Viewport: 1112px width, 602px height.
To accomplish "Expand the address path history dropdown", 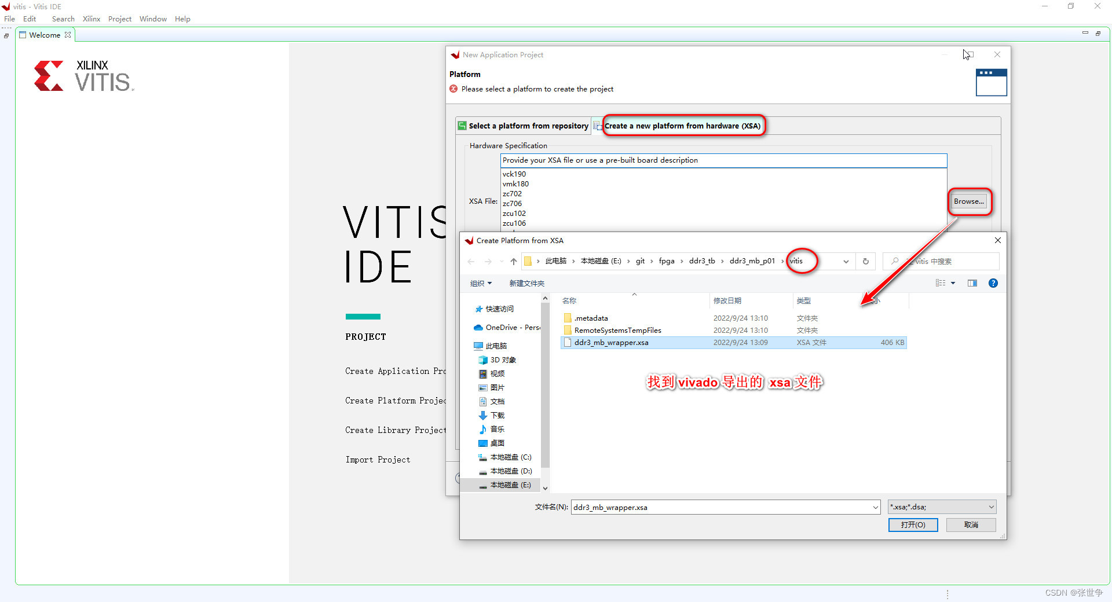I will tap(846, 262).
